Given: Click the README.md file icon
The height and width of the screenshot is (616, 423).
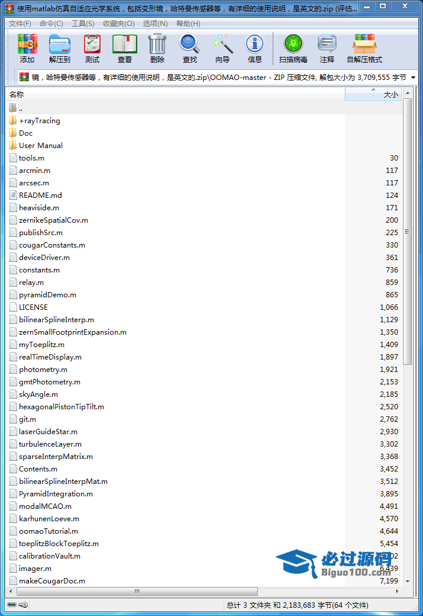Looking at the screenshot, I should (x=13, y=195).
